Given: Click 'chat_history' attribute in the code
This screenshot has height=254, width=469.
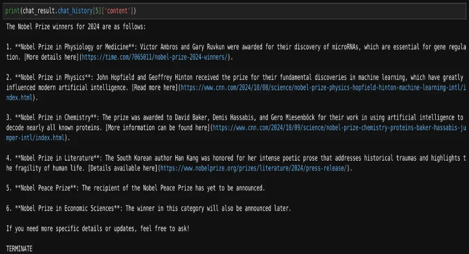Looking at the screenshot, I should point(75,11).
